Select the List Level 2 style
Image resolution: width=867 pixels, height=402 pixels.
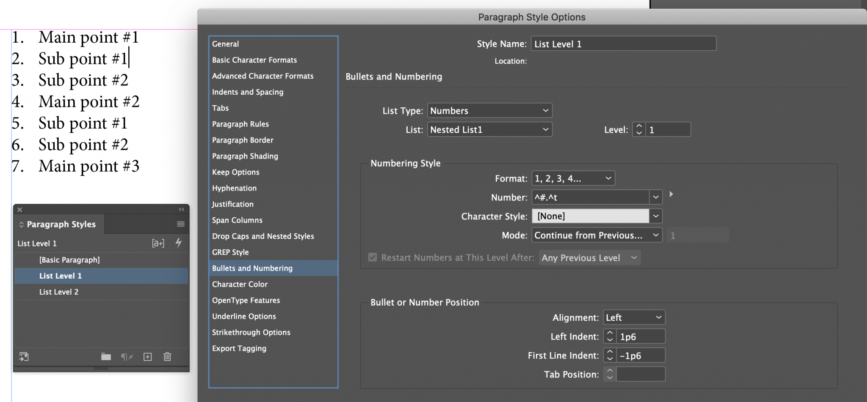tap(59, 292)
